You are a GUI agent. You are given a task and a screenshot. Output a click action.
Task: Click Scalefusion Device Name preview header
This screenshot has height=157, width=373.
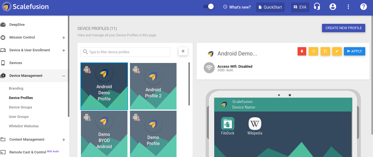tap(283, 105)
